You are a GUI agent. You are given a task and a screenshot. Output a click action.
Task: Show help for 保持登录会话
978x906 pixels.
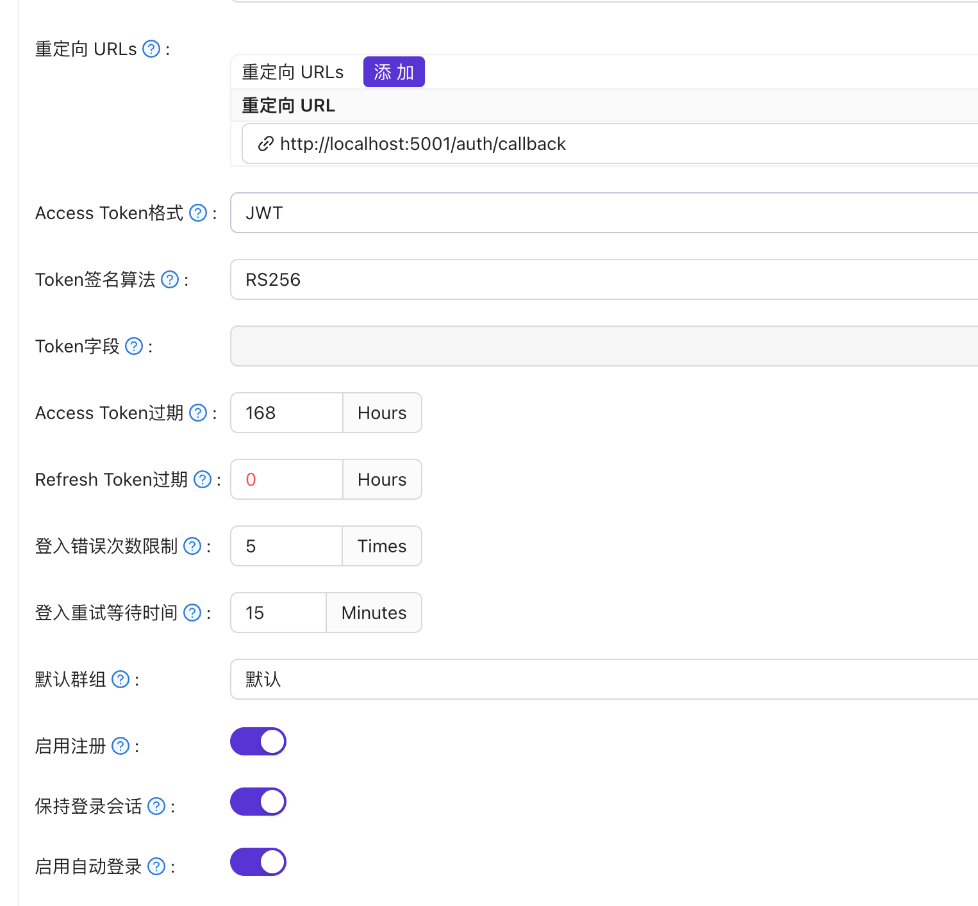click(156, 806)
